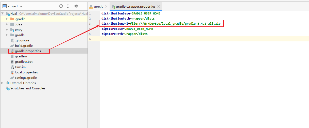The image size is (309, 128).
Task: Click the gradle.properties file icon
Action: pyautogui.click(x=12, y=51)
